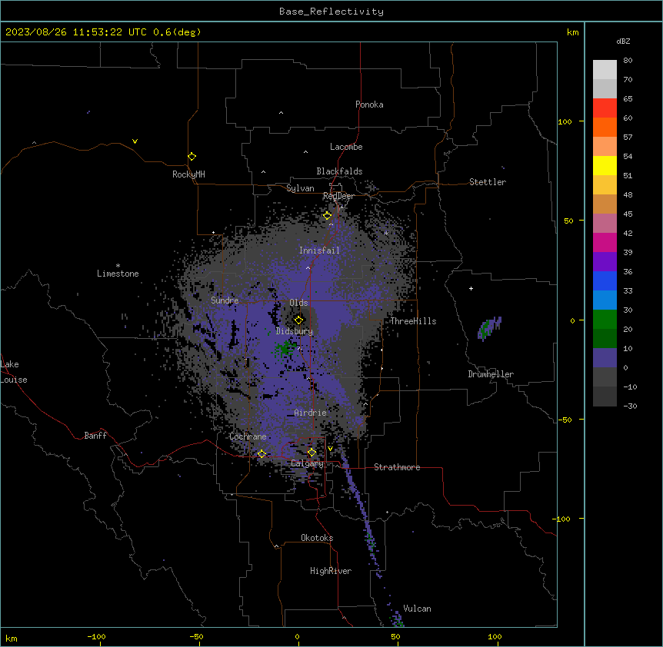
Task: Click the green echo cluster south of Didsbury
Action: 285,348
